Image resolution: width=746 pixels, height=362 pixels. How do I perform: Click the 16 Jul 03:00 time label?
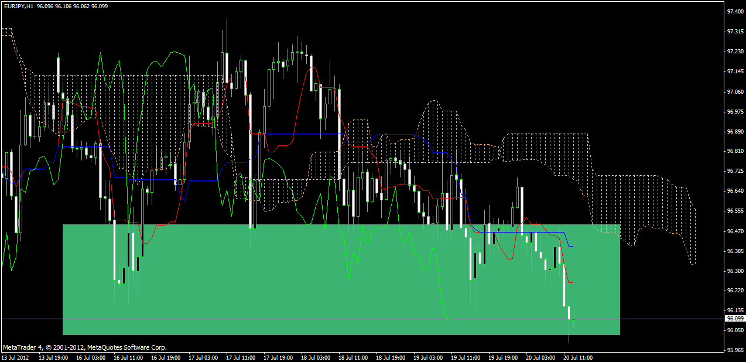pyautogui.click(x=91, y=357)
